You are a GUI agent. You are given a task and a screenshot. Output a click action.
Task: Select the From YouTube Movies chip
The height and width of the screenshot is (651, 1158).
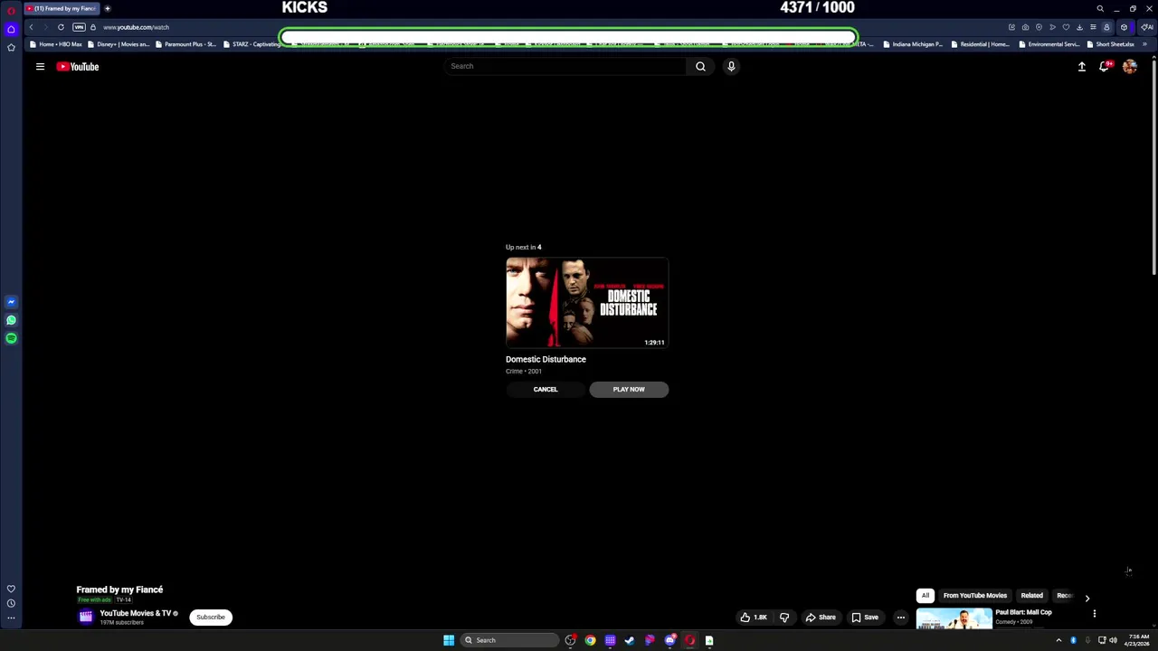click(975, 596)
